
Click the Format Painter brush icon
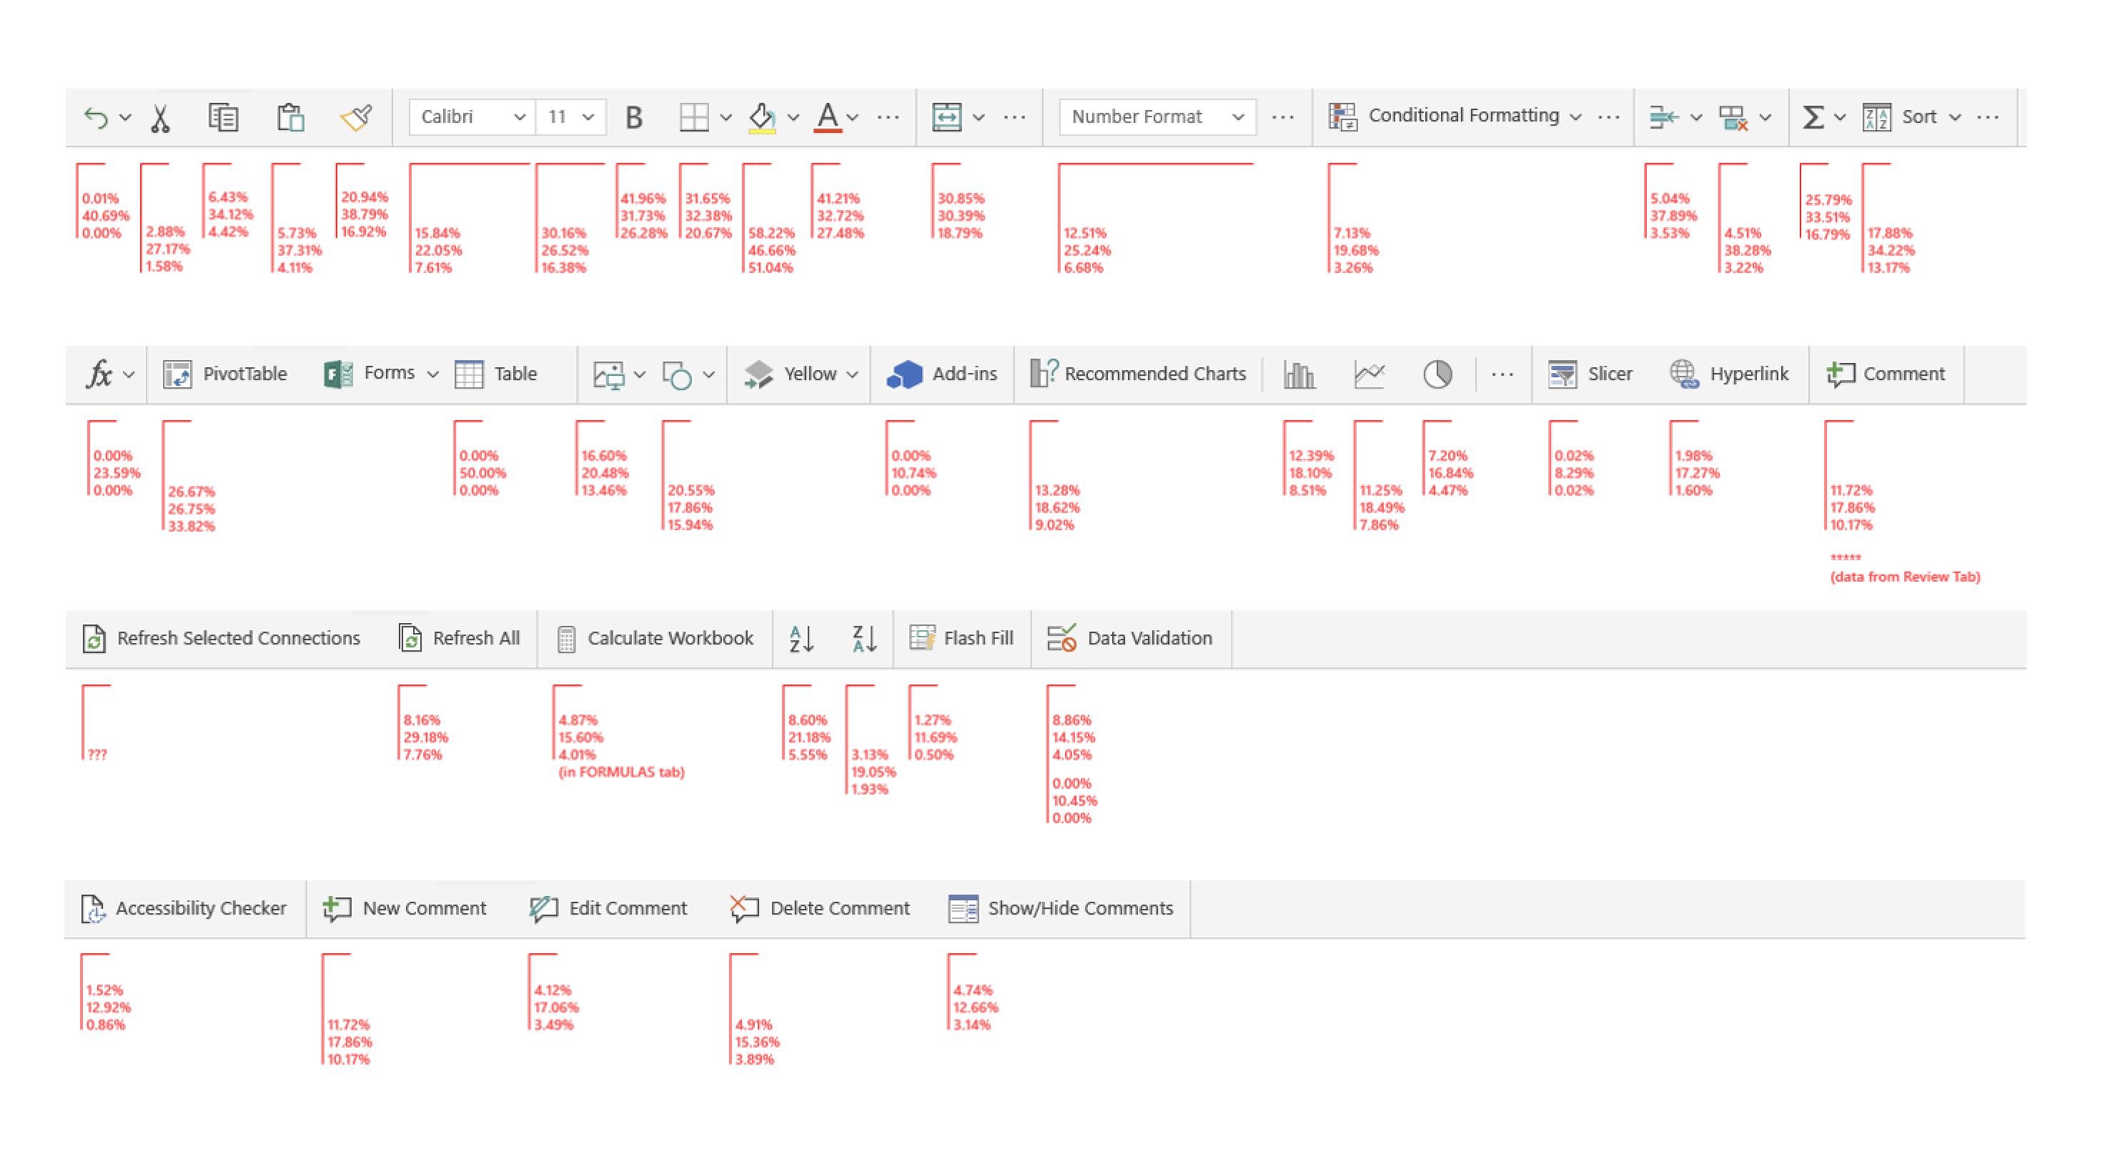(x=355, y=117)
